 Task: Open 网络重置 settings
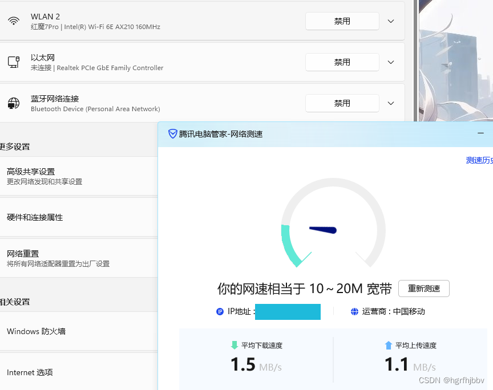[x=79, y=258]
